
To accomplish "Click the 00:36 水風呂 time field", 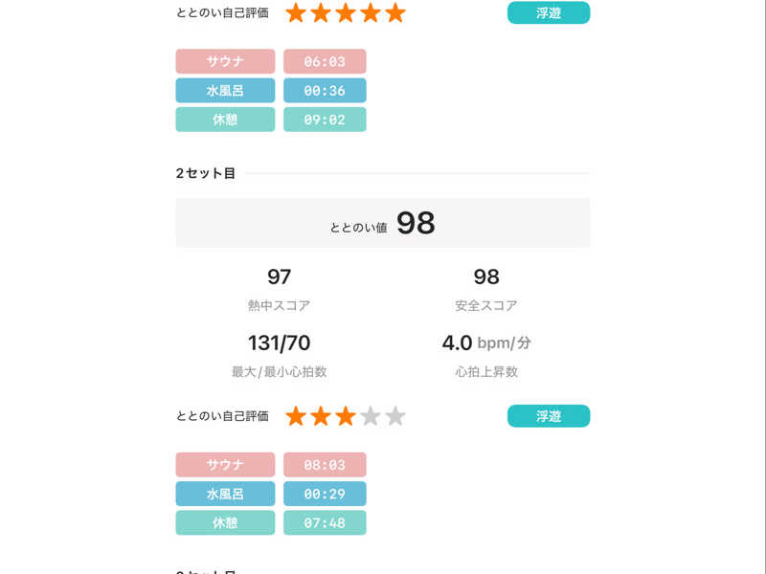I will pyautogui.click(x=325, y=91).
